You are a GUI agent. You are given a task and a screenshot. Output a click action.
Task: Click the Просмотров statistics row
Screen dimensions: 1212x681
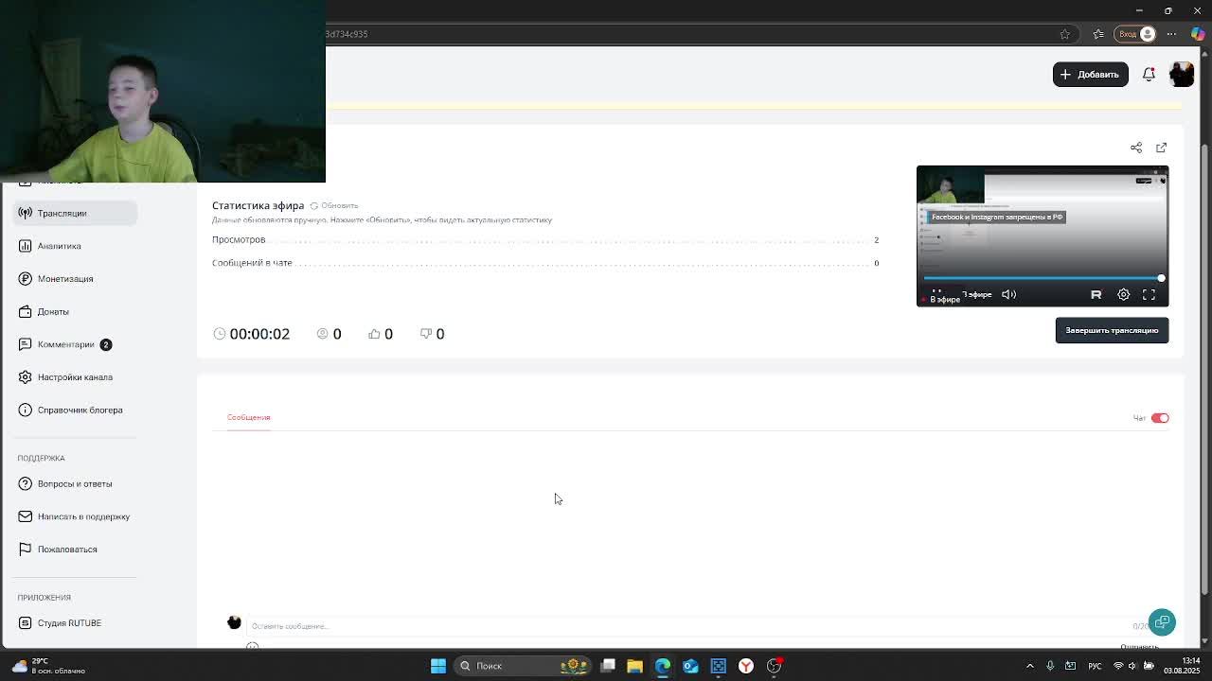[545, 240]
